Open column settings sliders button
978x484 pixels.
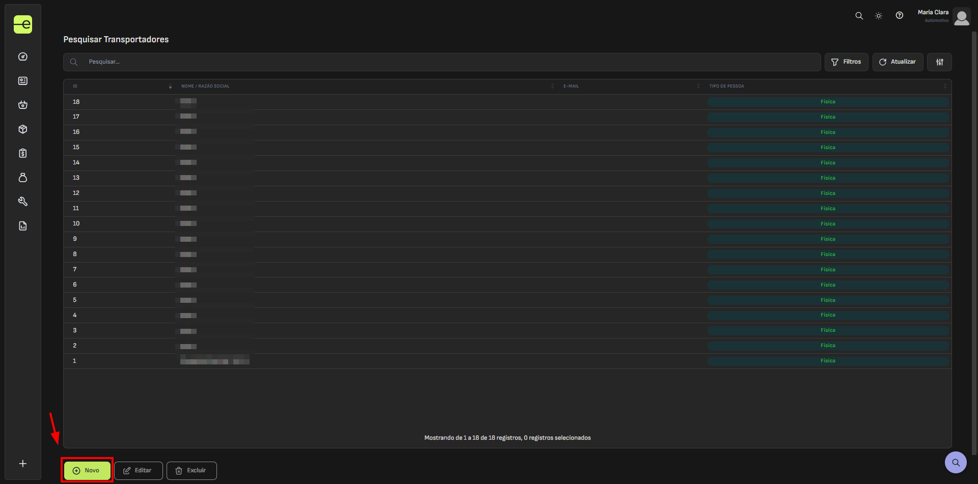click(939, 62)
